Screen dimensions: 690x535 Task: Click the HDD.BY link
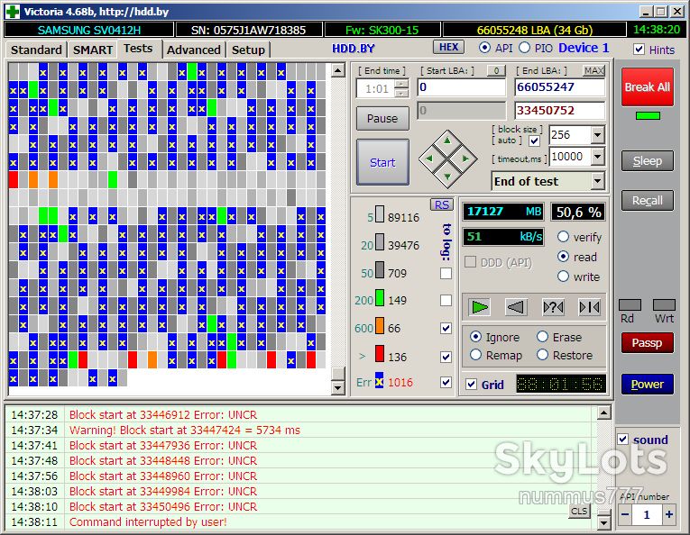point(353,49)
